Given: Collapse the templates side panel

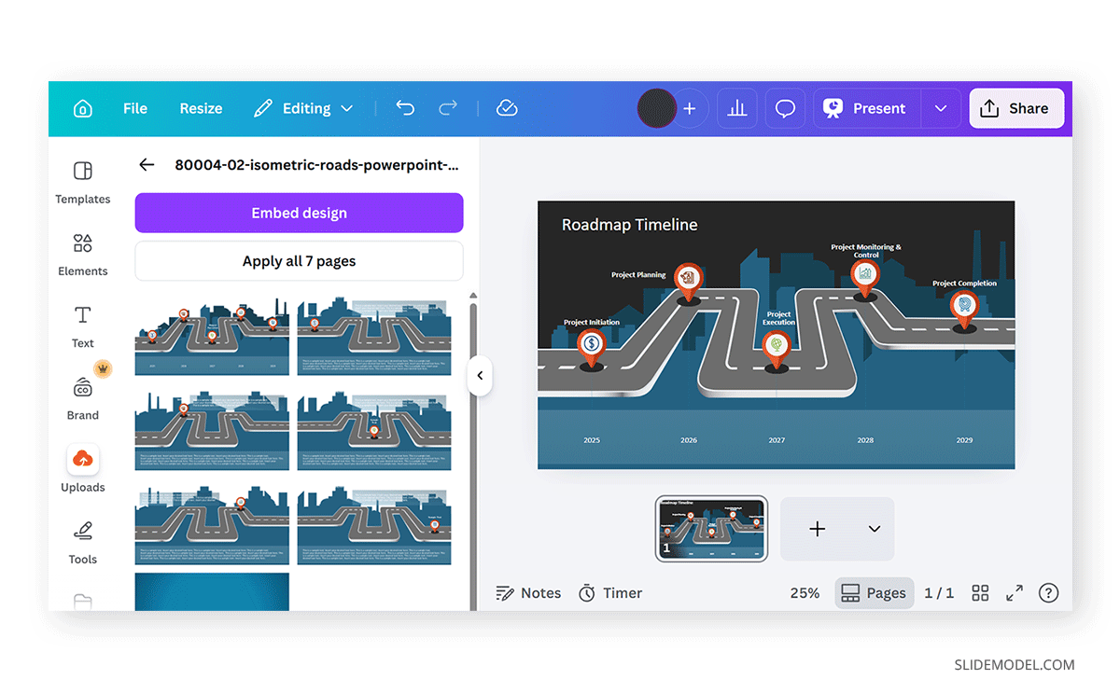Looking at the screenshot, I should (x=480, y=375).
